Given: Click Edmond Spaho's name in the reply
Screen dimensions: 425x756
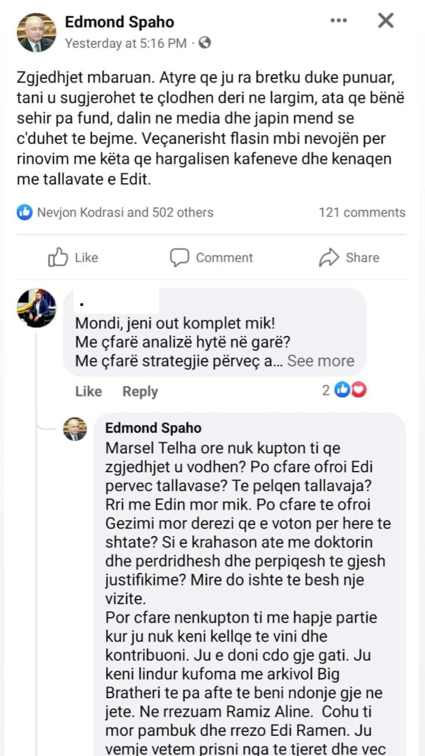Looking at the screenshot, I should tap(153, 428).
